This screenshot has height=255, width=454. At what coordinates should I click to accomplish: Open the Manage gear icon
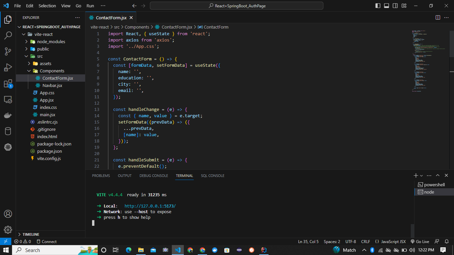click(x=8, y=230)
